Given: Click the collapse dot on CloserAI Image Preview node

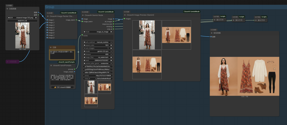Looking at the screenshot, I should 125,15.
